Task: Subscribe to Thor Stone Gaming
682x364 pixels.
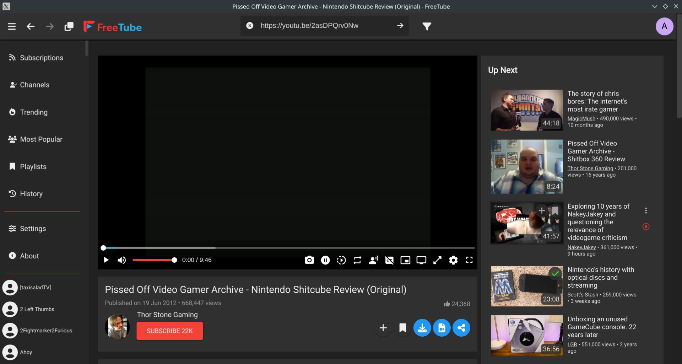Action: click(169, 331)
